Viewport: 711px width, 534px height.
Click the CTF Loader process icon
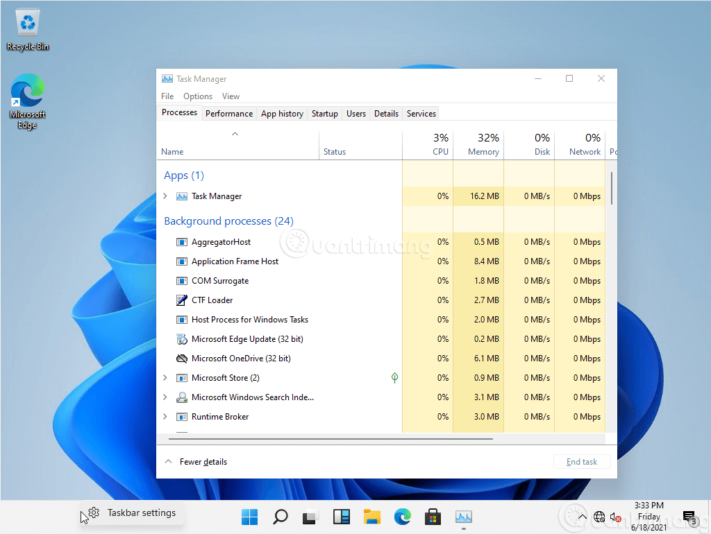click(181, 300)
